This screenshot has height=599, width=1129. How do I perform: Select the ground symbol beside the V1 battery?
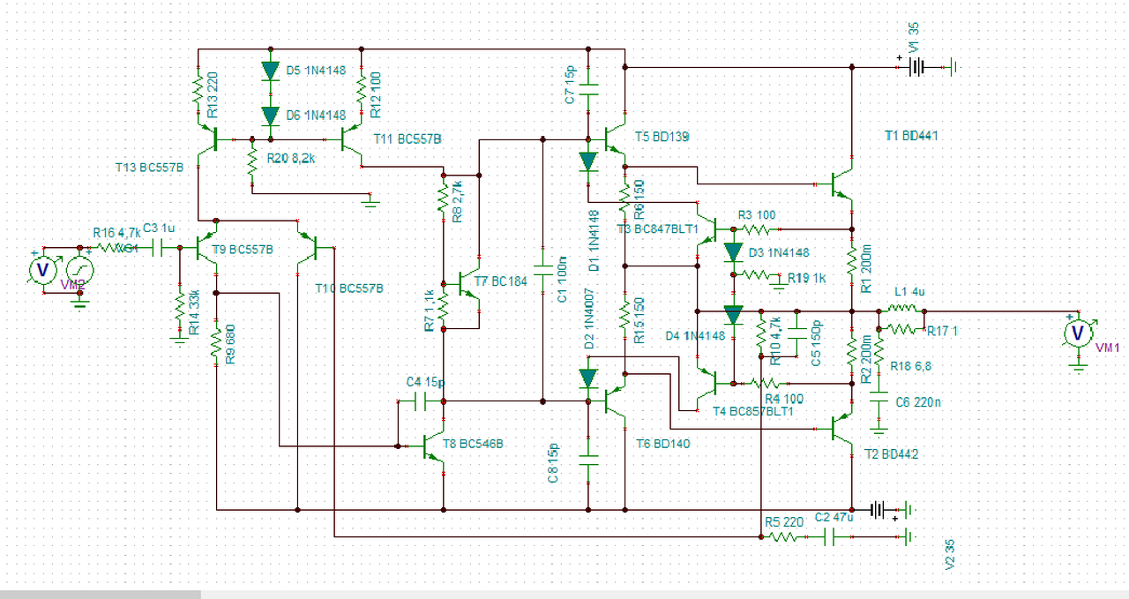pos(953,66)
